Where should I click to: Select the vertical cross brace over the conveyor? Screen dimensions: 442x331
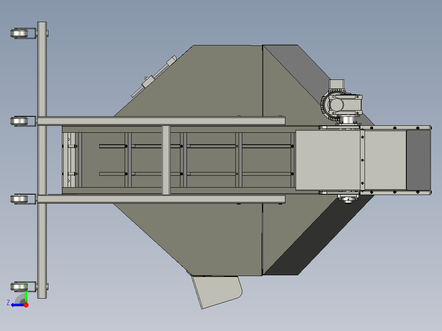point(166,160)
